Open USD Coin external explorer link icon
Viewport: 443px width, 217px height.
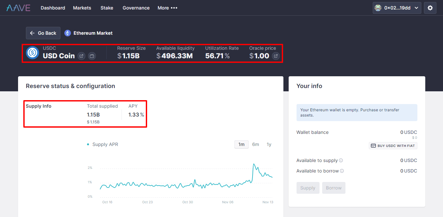pos(81,56)
